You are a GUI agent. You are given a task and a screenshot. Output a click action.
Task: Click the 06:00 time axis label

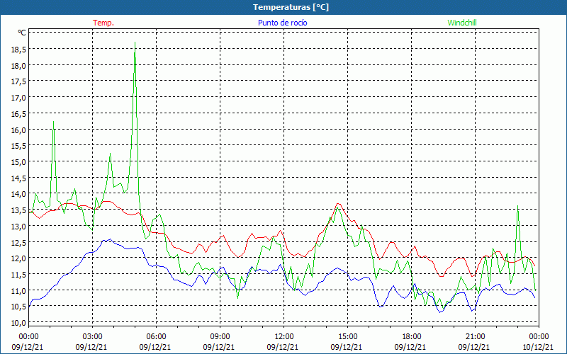[156, 337]
